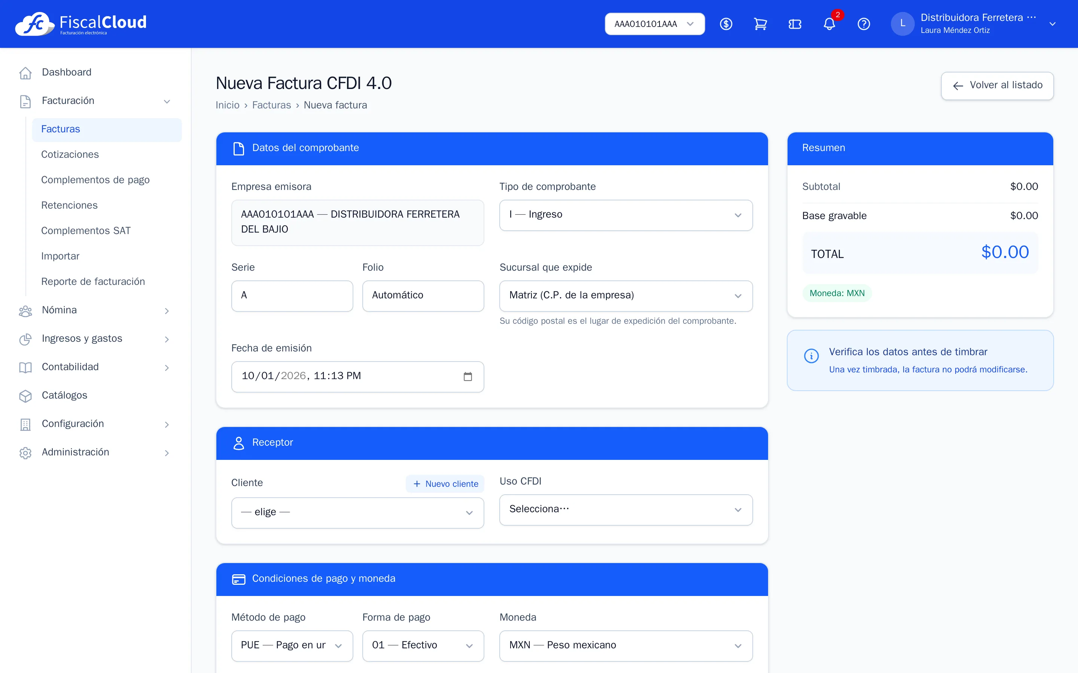
Task: Click the Nuevo cliente button
Action: (445, 484)
